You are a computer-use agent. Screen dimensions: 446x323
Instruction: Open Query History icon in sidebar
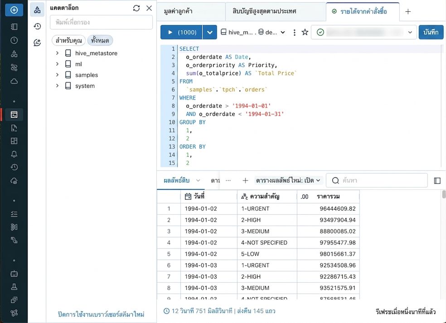pos(14,167)
